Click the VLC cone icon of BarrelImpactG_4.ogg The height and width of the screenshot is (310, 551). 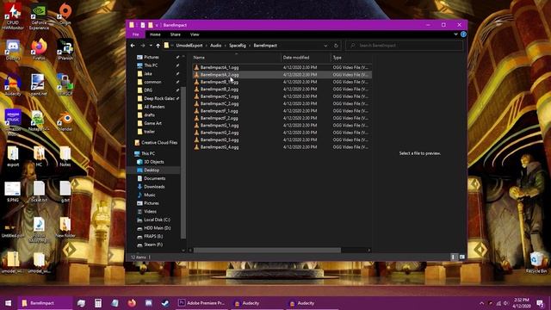(x=197, y=147)
